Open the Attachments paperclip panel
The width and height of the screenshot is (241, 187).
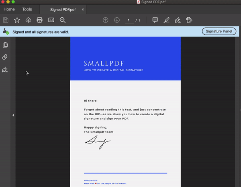coord(5,57)
